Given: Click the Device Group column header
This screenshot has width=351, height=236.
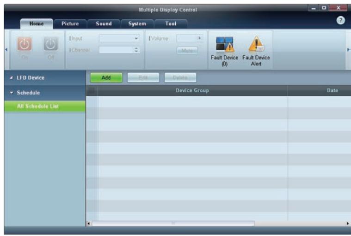Looking at the screenshot, I should (192, 90).
